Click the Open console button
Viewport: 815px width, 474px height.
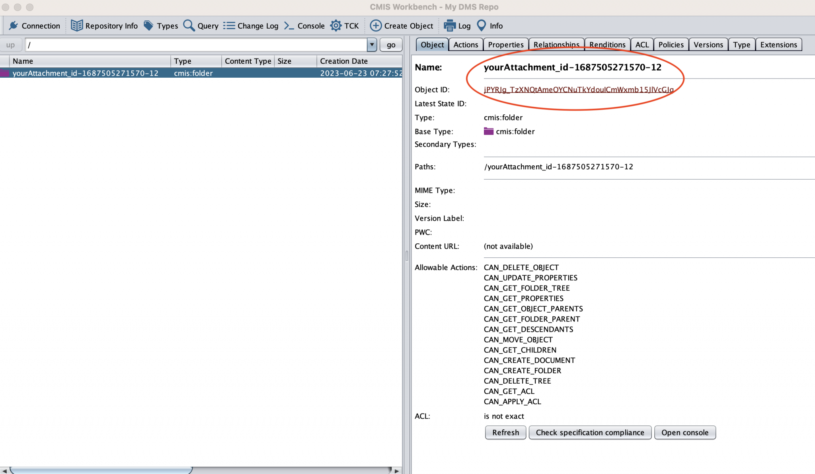685,432
